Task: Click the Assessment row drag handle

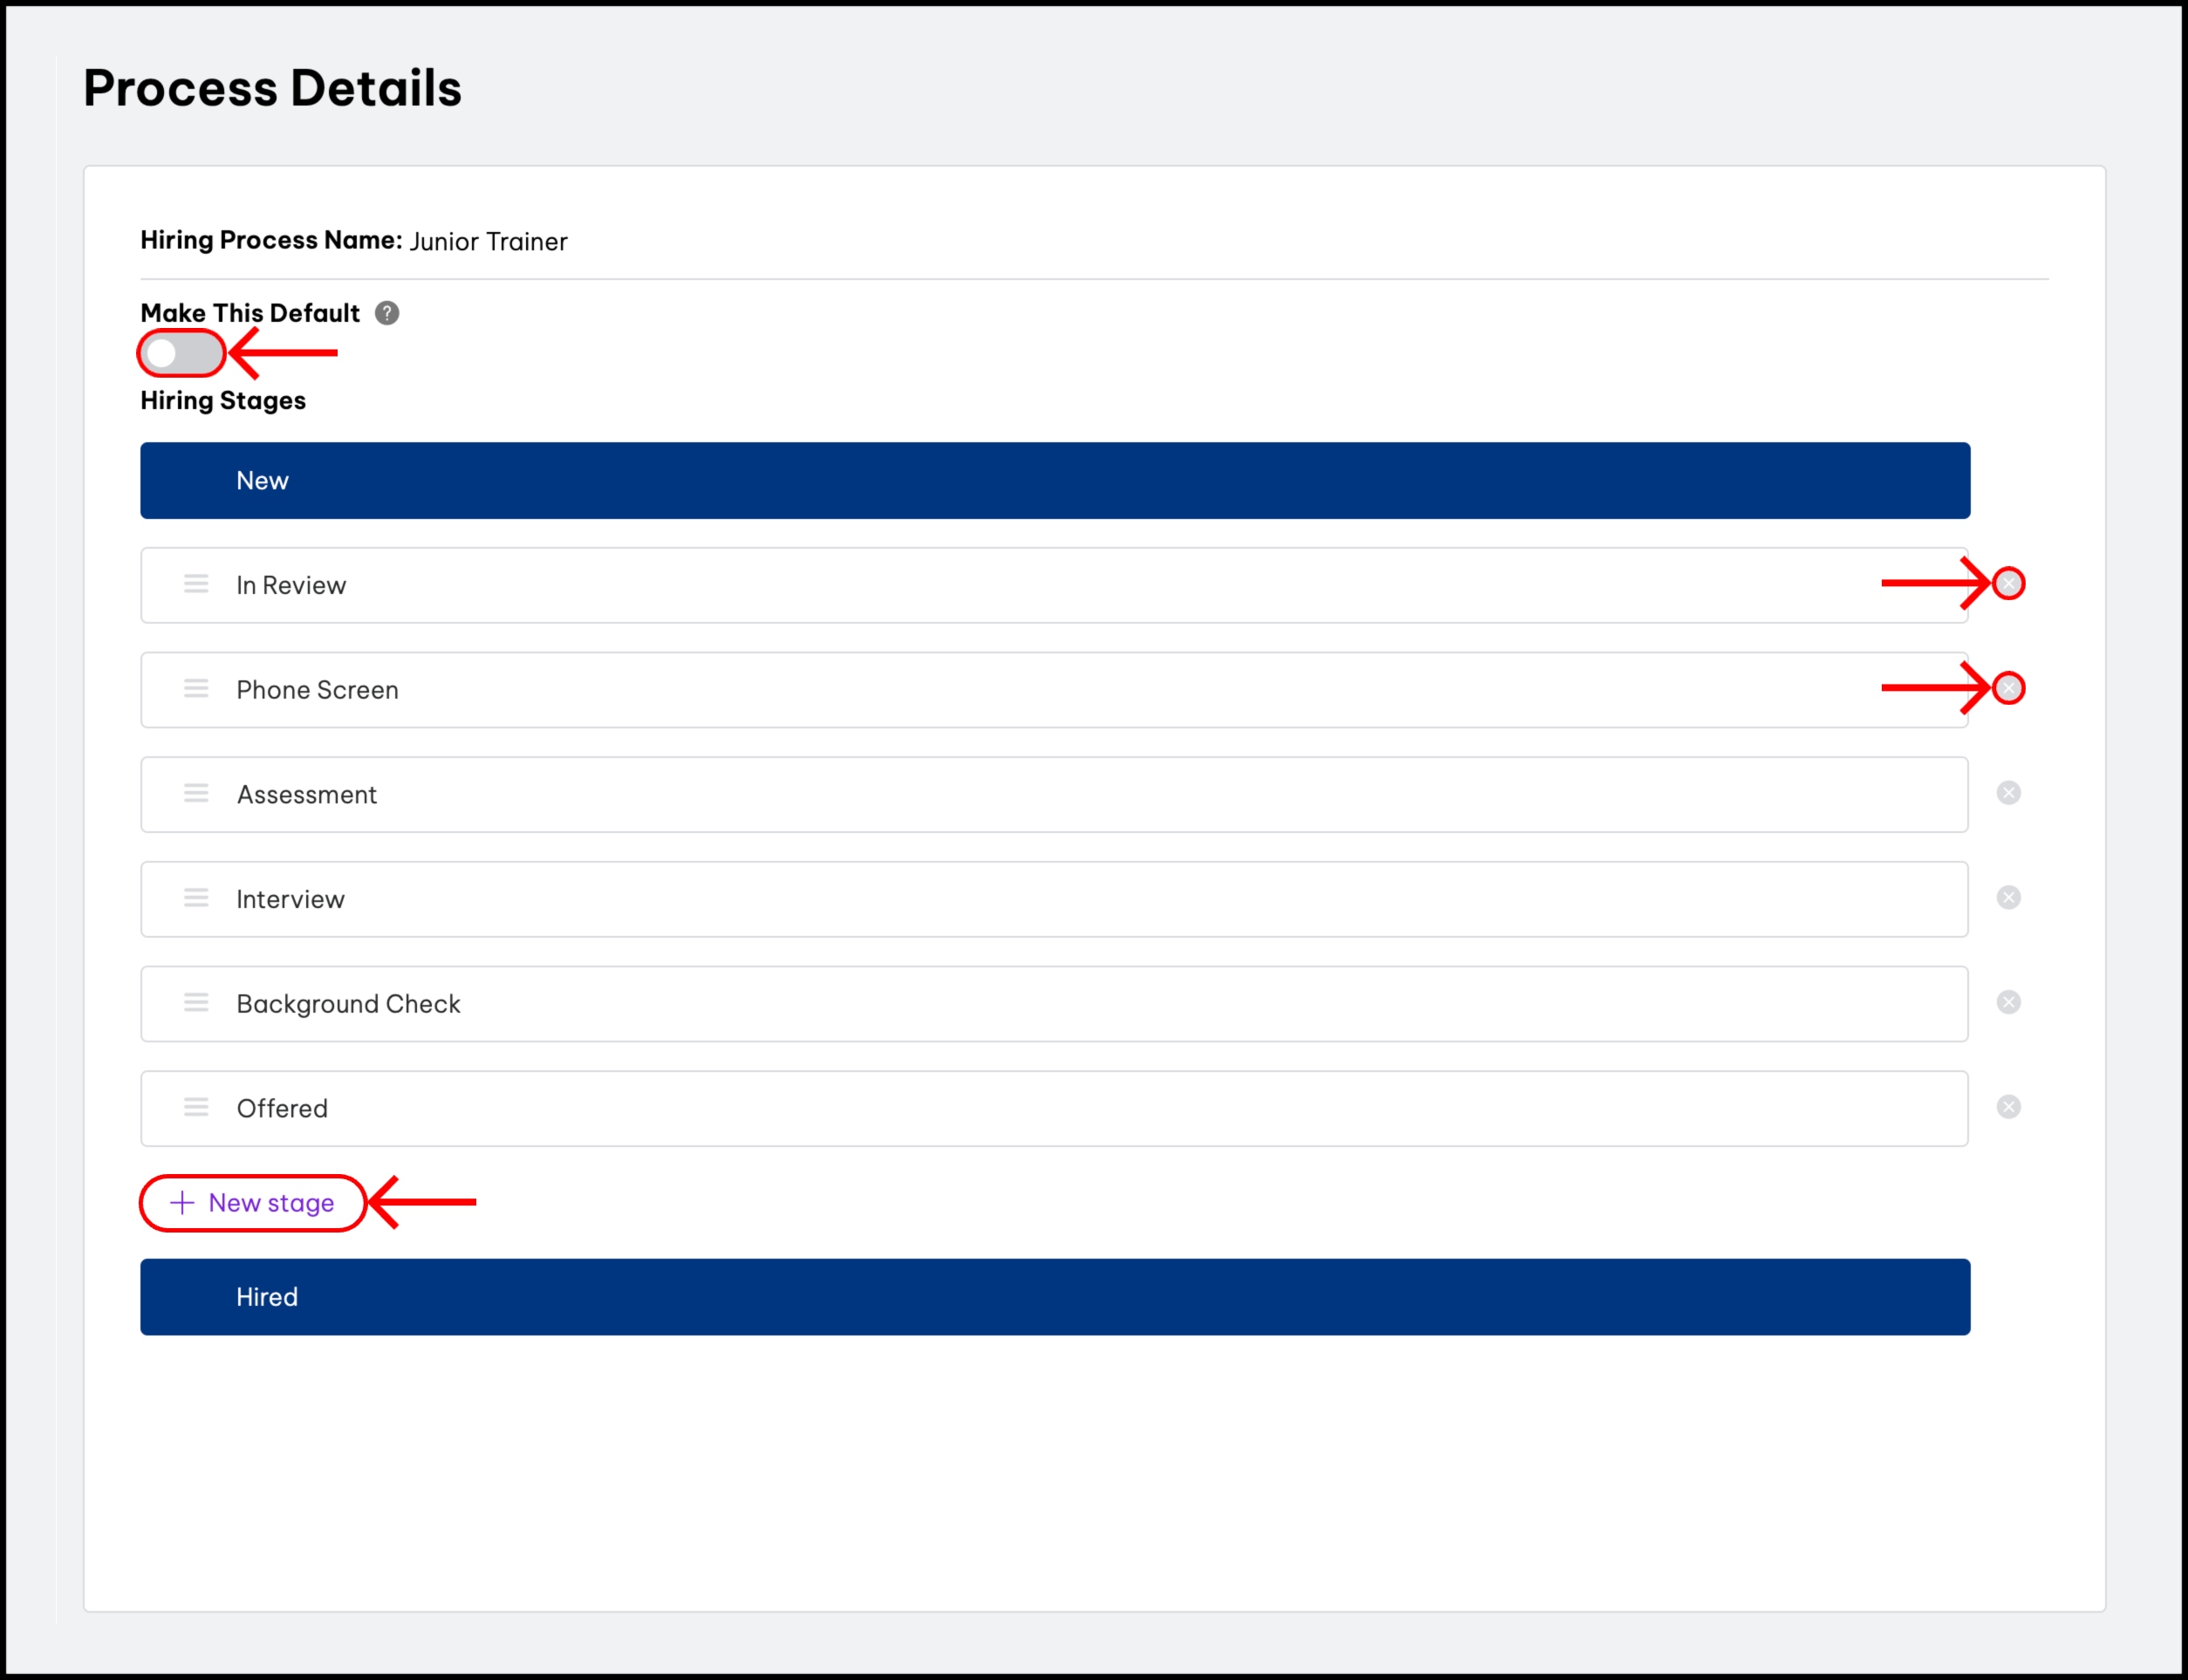Action: click(196, 793)
